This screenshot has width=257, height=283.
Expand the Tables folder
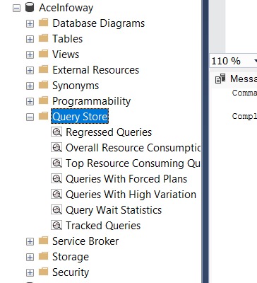point(30,39)
